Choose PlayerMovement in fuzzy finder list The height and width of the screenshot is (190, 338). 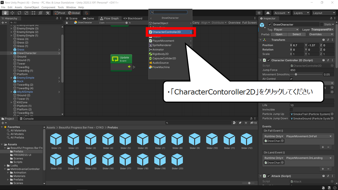[170, 41]
